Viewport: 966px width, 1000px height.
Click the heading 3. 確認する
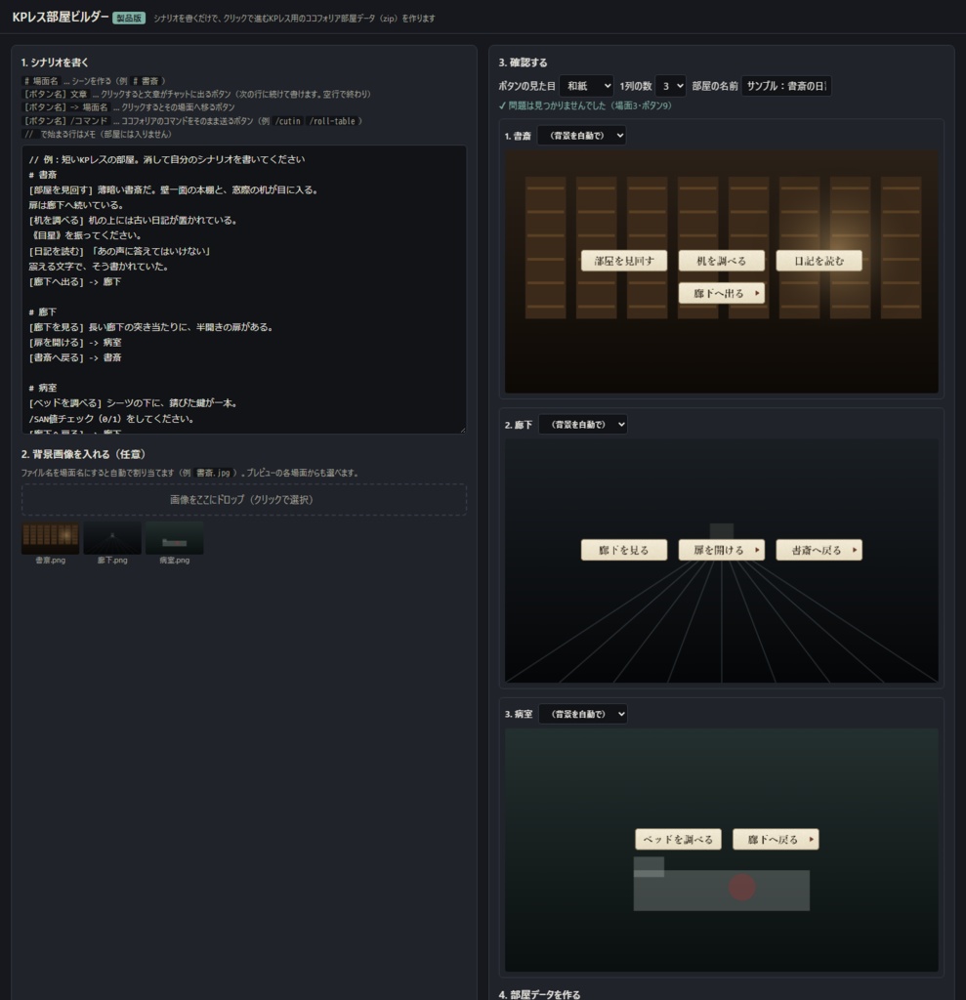point(523,62)
